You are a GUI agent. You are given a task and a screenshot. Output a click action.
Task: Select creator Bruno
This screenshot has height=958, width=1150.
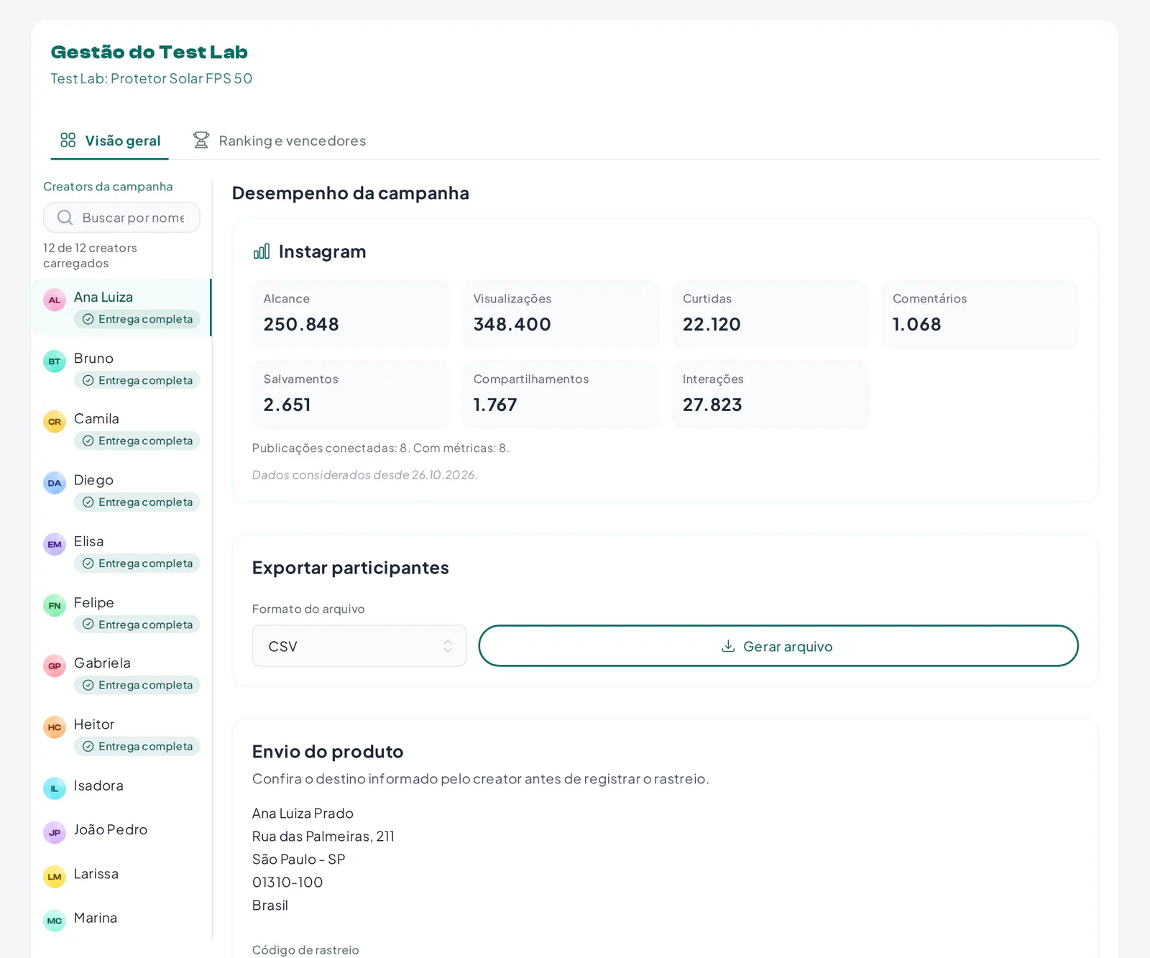[121, 369]
